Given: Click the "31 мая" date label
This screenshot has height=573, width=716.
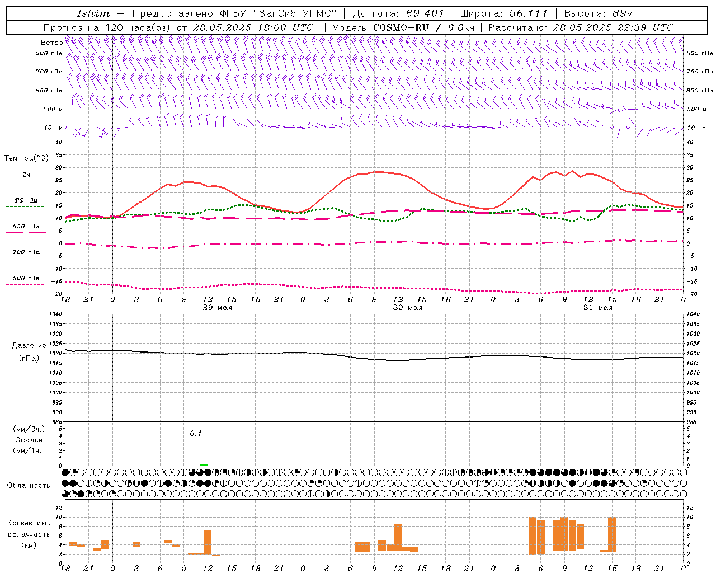Looking at the screenshot, I should tap(597, 308).
